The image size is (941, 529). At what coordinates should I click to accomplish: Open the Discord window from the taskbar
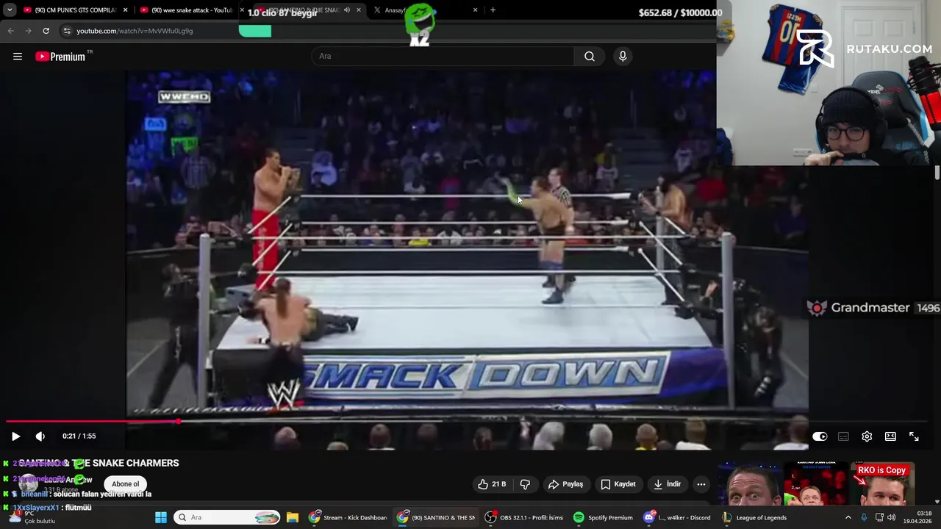coord(677,517)
